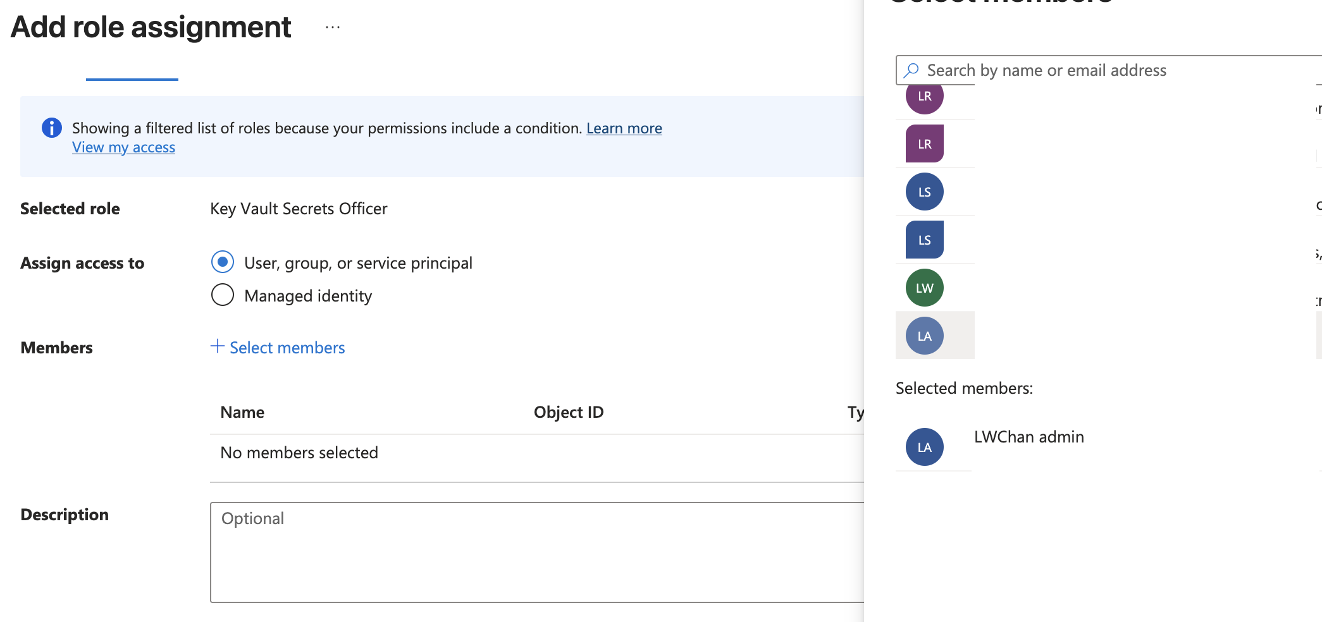Open the View my access link

[123, 147]
